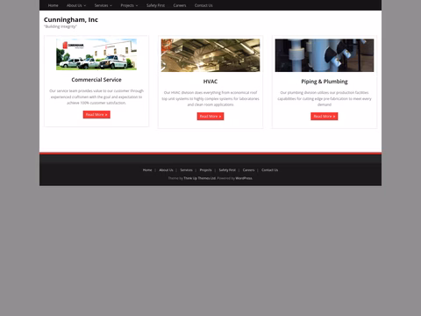
Task: Click the Commercial Service description paragraph
Action: (x=96, y=97)
